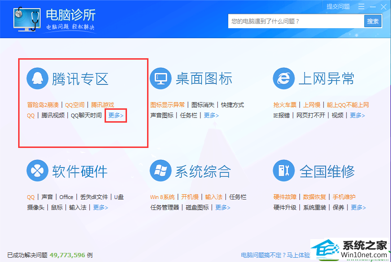
Task: Select the 开机慢 link
Action: coord(190,197)
